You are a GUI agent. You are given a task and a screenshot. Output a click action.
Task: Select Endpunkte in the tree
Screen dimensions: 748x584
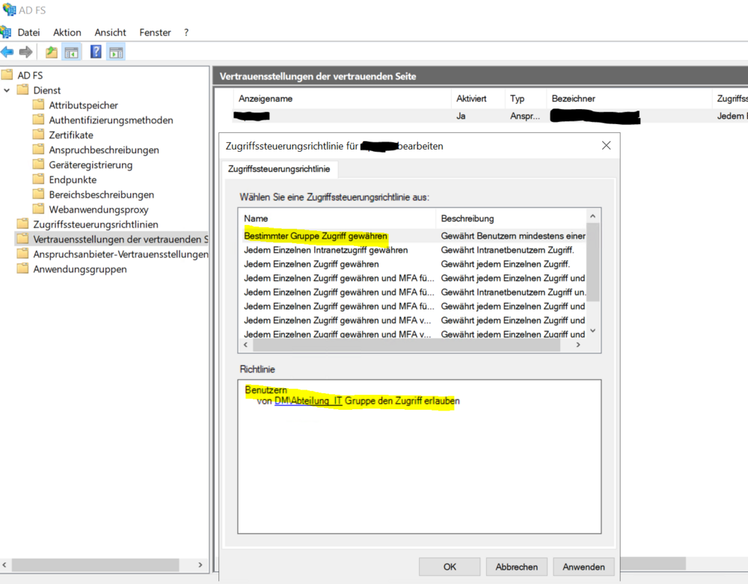click(x=73, y=179)
